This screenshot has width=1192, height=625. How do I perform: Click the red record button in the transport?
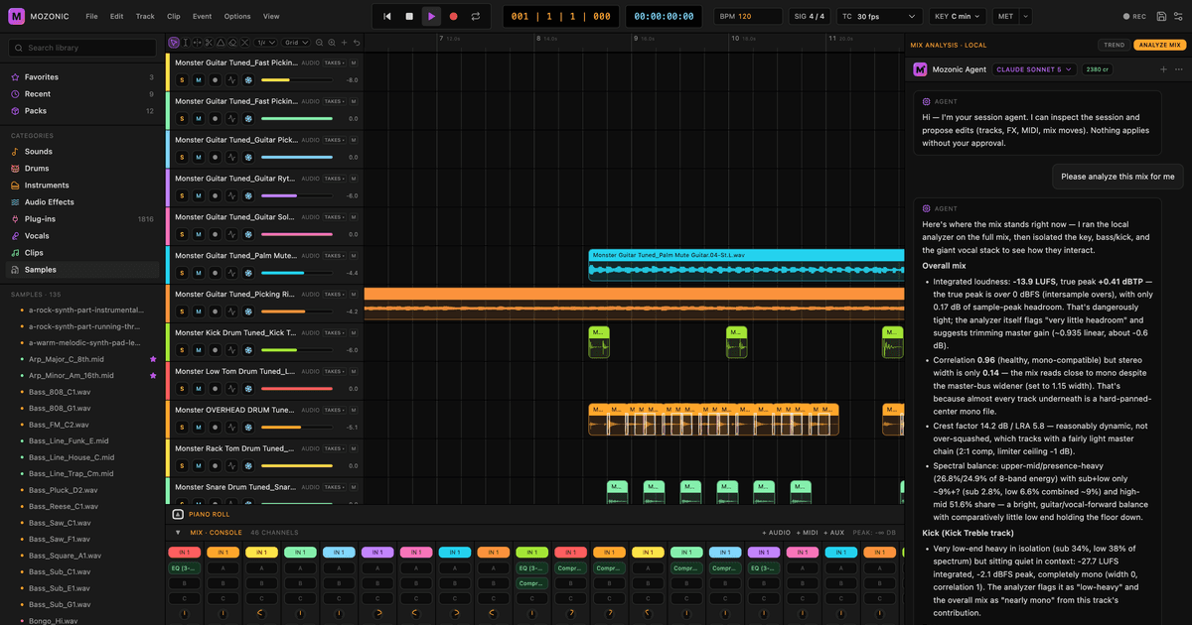(x=454, y=16)
